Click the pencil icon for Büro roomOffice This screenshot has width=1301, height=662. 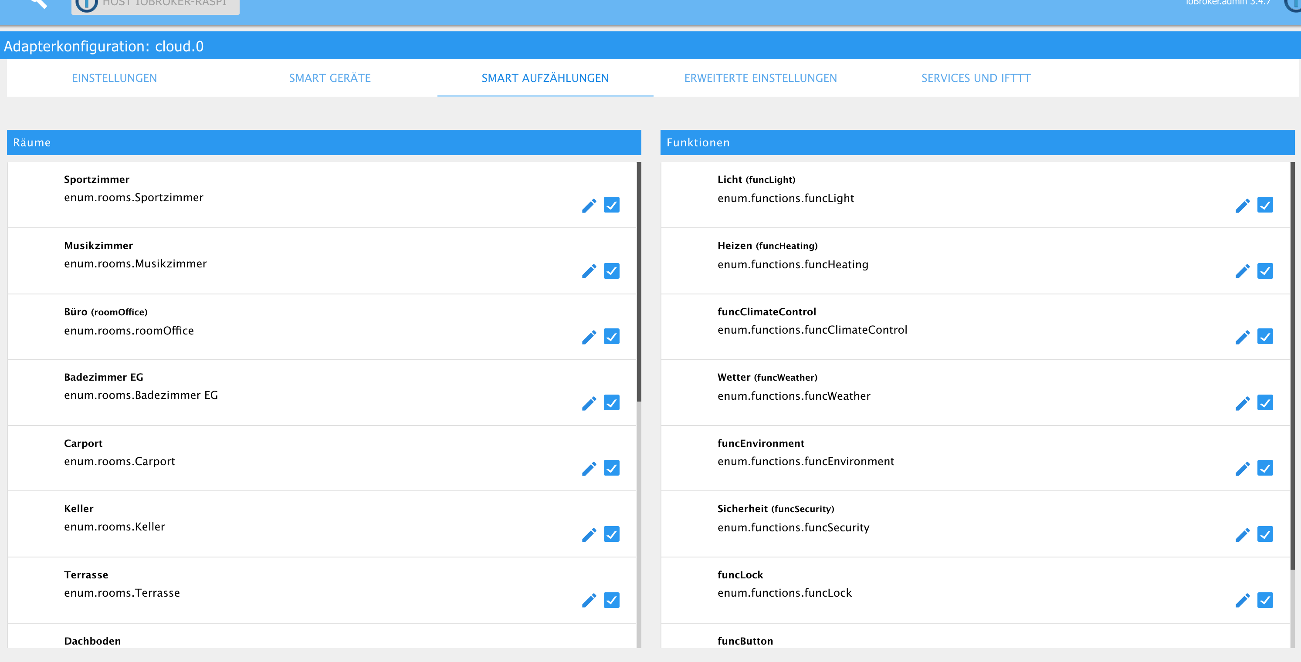coord(589,337)
